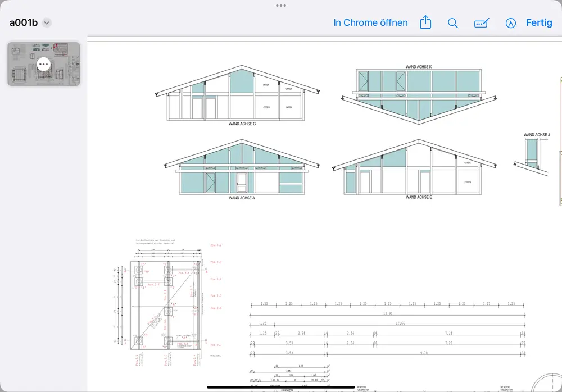Image resolution: width=562 pixels, height=392 pixels.
Task: Tap the a001b document title
Action: click(23, 23)
